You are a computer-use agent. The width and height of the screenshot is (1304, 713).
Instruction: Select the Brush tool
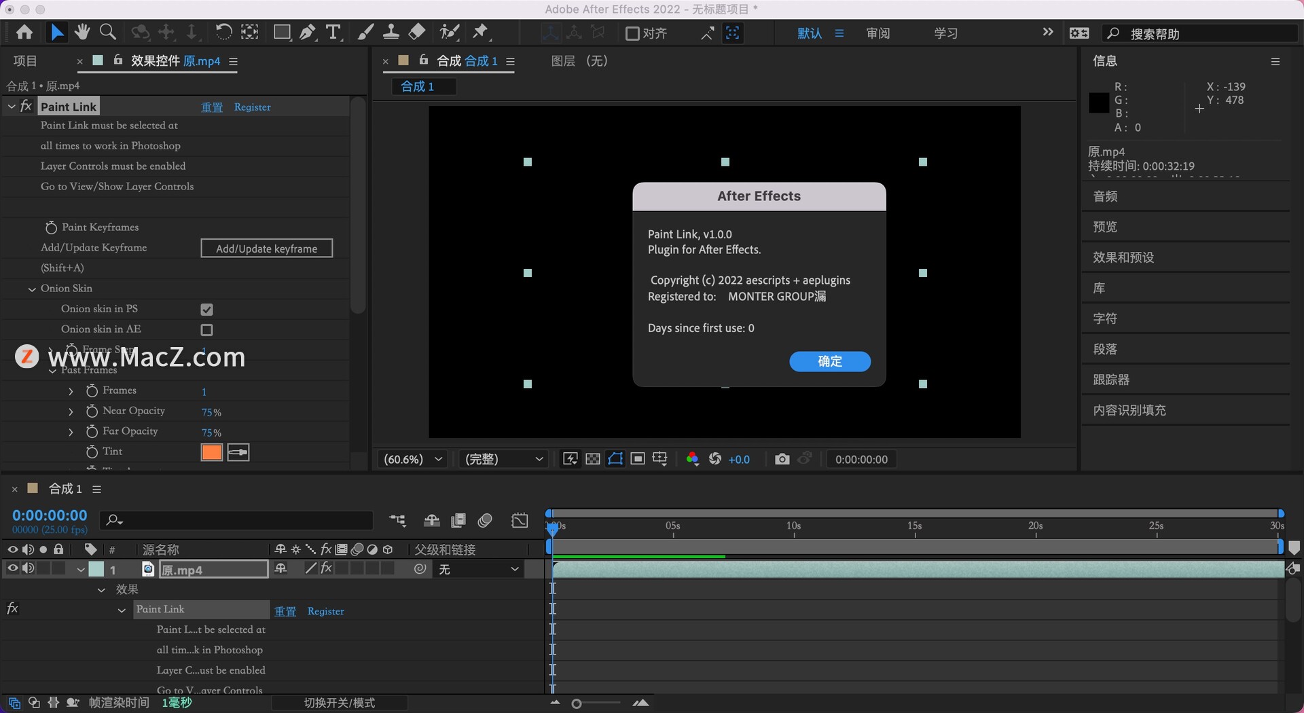365,32
